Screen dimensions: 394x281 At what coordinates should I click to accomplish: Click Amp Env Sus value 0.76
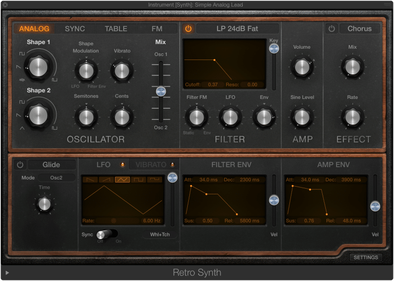309,220
